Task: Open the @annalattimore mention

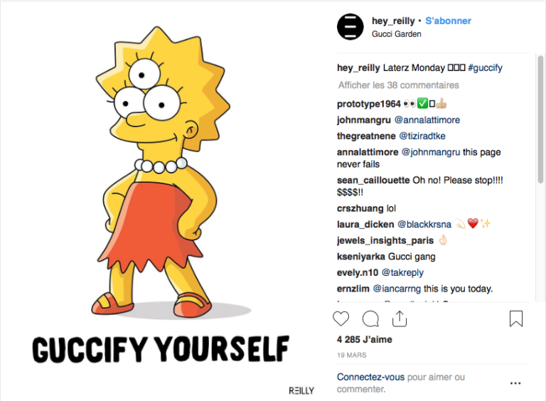Action: (x=427, y=119)
